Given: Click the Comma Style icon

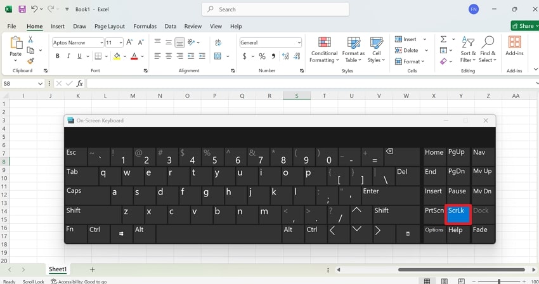Looking at the screenshot, I should [274, 56].
